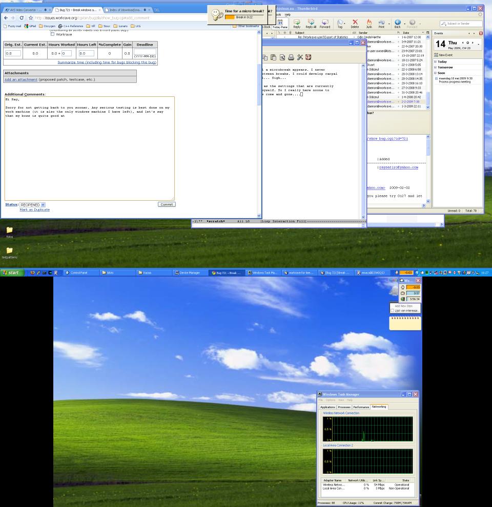Screen dimensions: 492x507
Task: Switch to the Performance tab in Task Manager
Action: coord(361,407)
